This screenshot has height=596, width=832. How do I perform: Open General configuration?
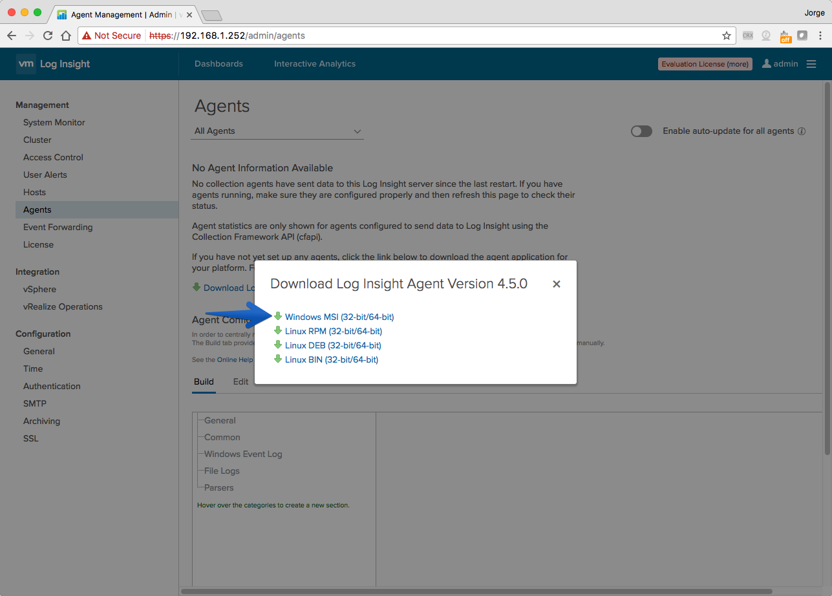pos(39,351)
